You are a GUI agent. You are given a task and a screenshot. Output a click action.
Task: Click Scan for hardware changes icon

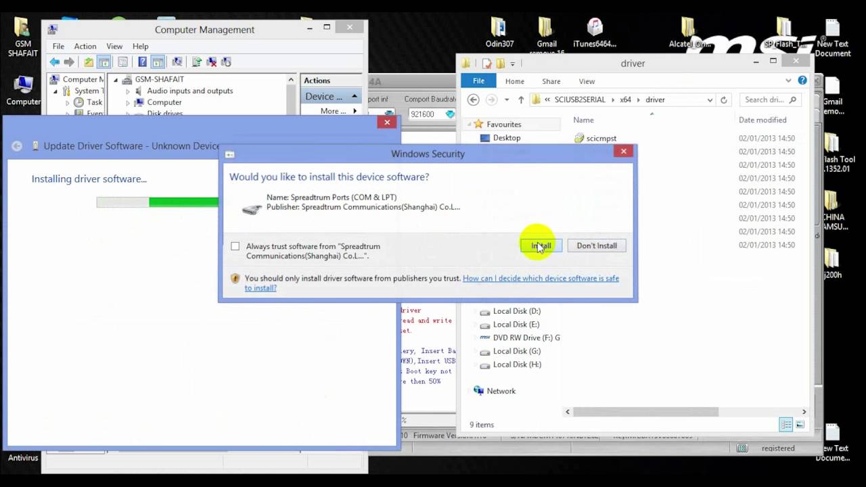pos(177,62)
